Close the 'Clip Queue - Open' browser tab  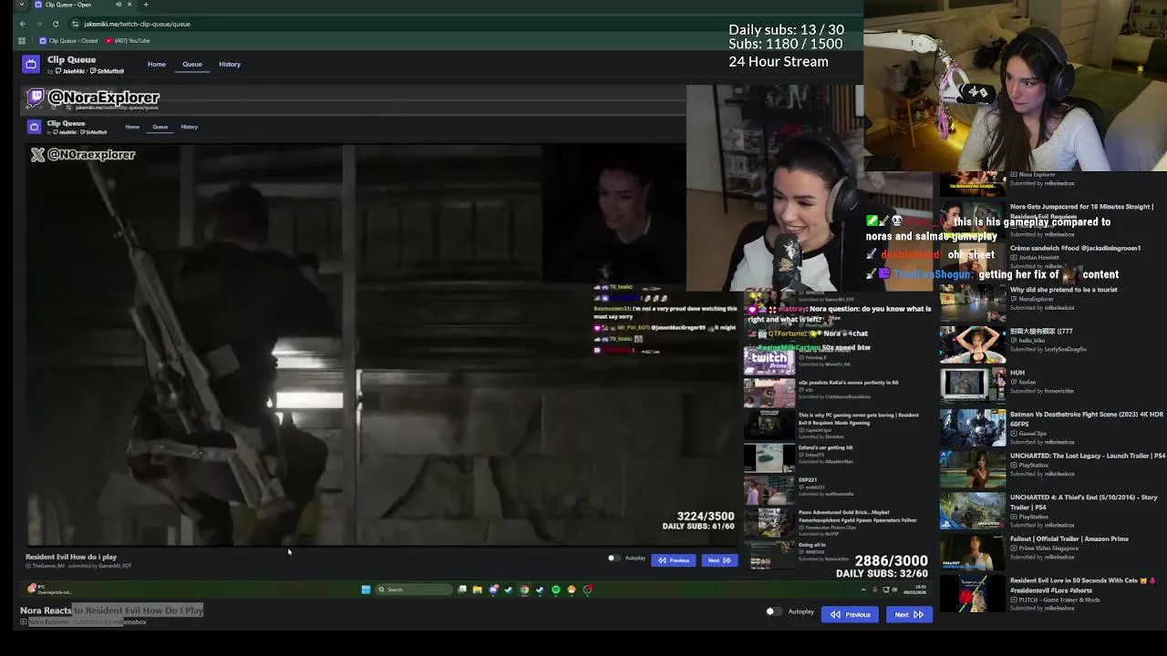129,5
